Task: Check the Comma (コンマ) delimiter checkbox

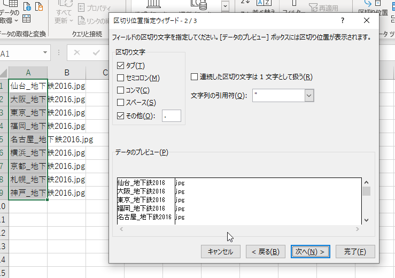Action: [120, 90]
